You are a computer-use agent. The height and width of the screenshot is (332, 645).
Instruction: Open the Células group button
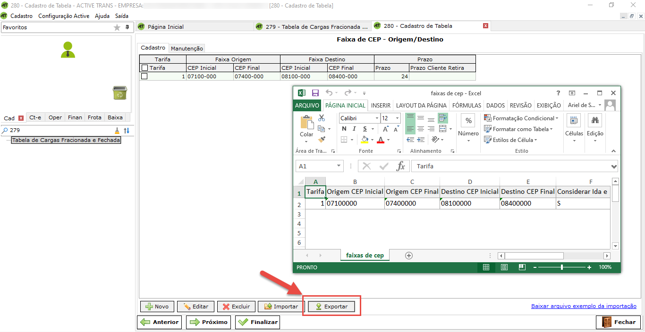pos(574,127)
